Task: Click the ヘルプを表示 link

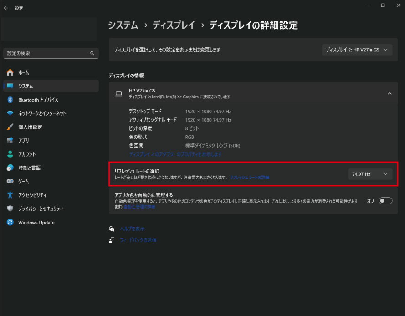Action: [132, 229]
